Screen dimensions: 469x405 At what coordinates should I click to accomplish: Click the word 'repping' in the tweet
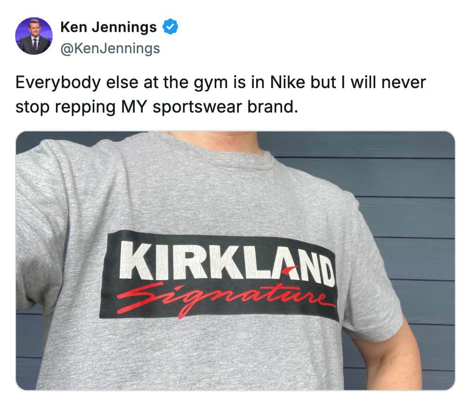85,108
